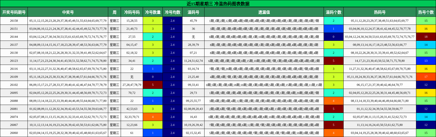Click 星期三 in row 26158
The width and height of the screenshot is (436, 137).
coord(114,21)
